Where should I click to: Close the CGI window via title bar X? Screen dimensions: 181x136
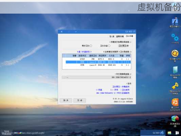tap(62, 32)
